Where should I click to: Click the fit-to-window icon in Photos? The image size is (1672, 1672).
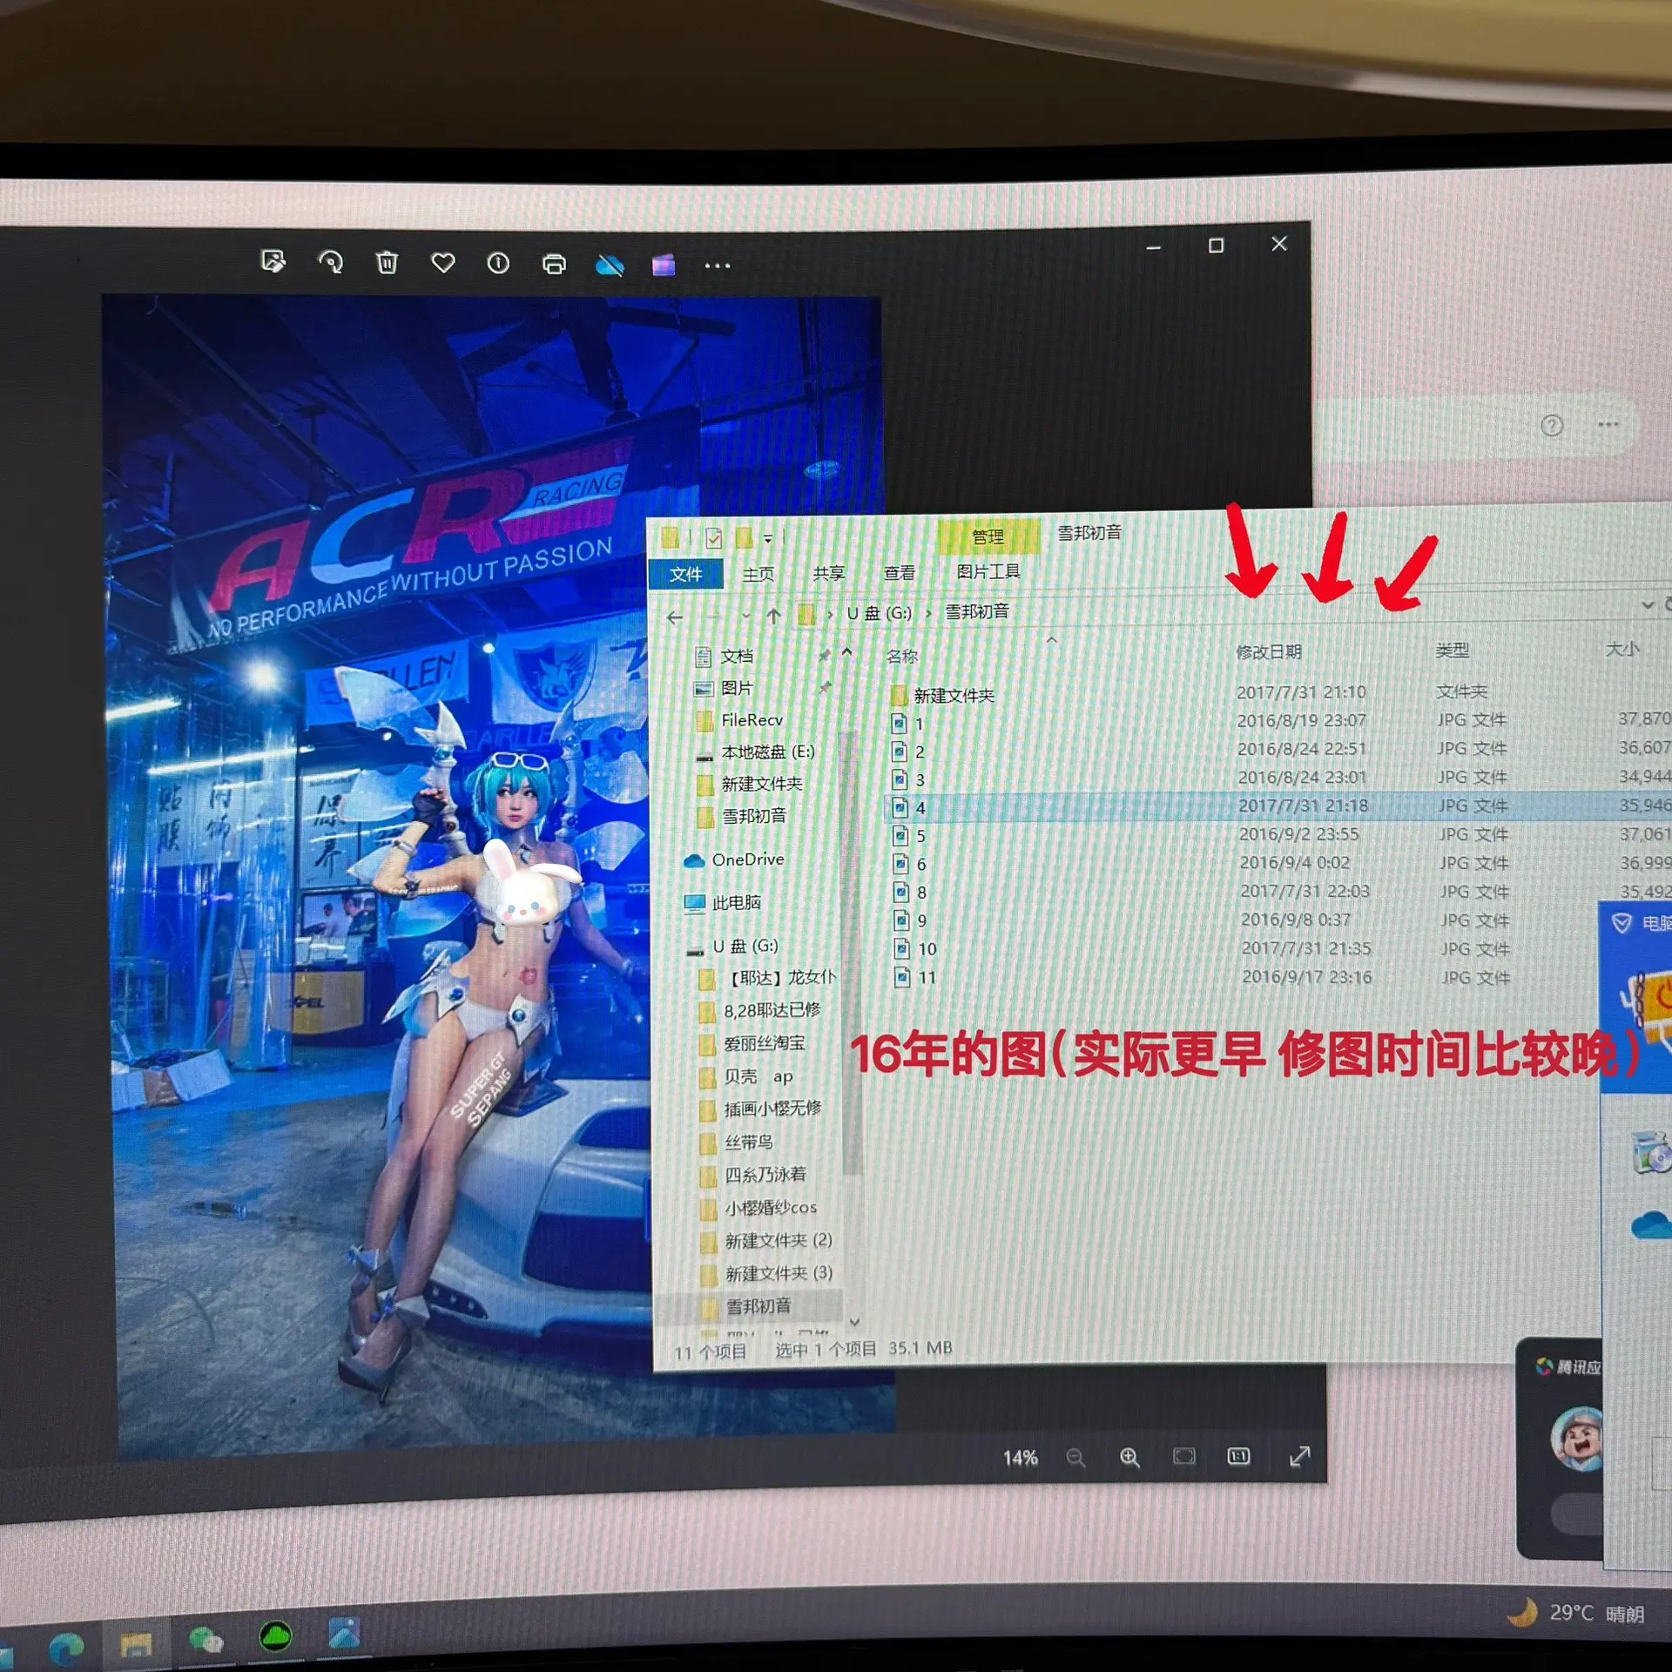(1184, 1456)
